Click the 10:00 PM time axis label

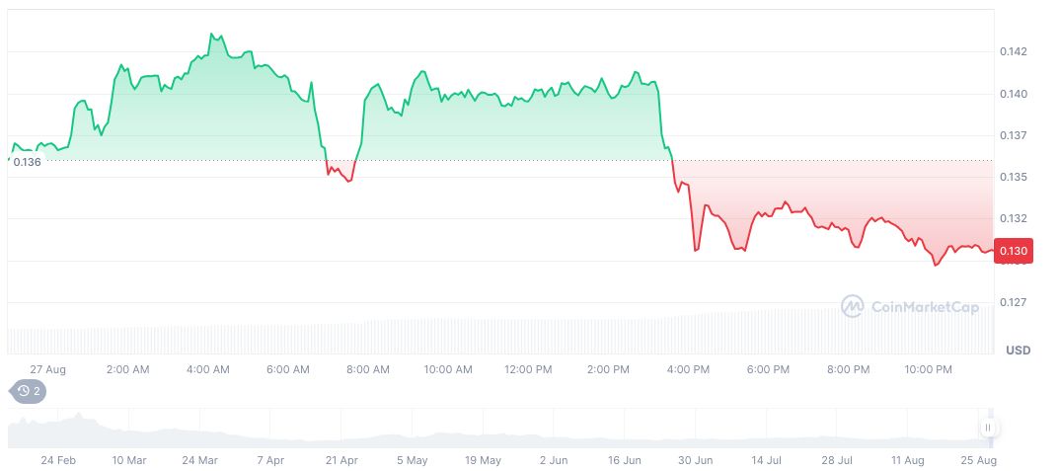pos(928,369)
